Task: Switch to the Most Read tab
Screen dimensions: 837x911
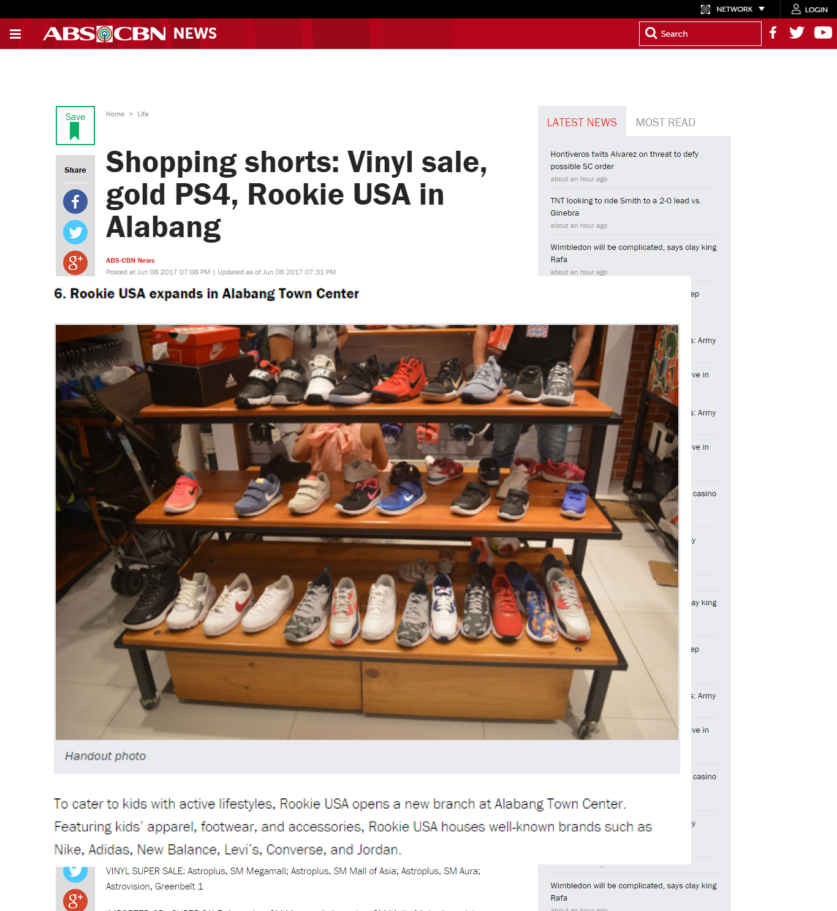Action: click(x=665, y=123)
